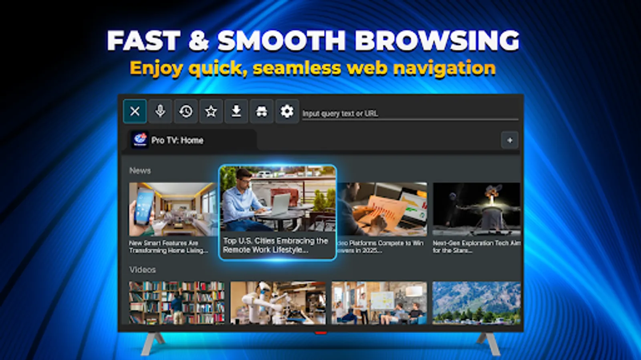
Task: Open bookmarks via the star icon
Action: pyautogui.click(x=211, y=112)
